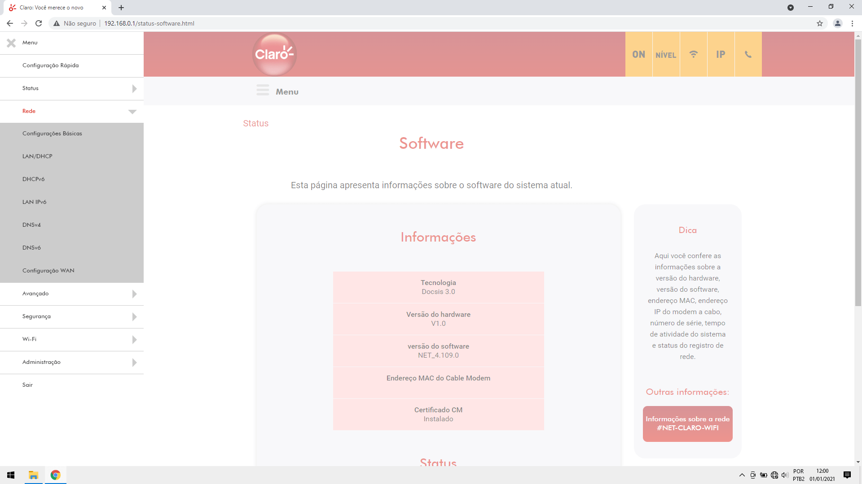The width and height of the screenshot is (862, 484).
Task: Bookmark this page with star icon
Action: pos(819,23)
